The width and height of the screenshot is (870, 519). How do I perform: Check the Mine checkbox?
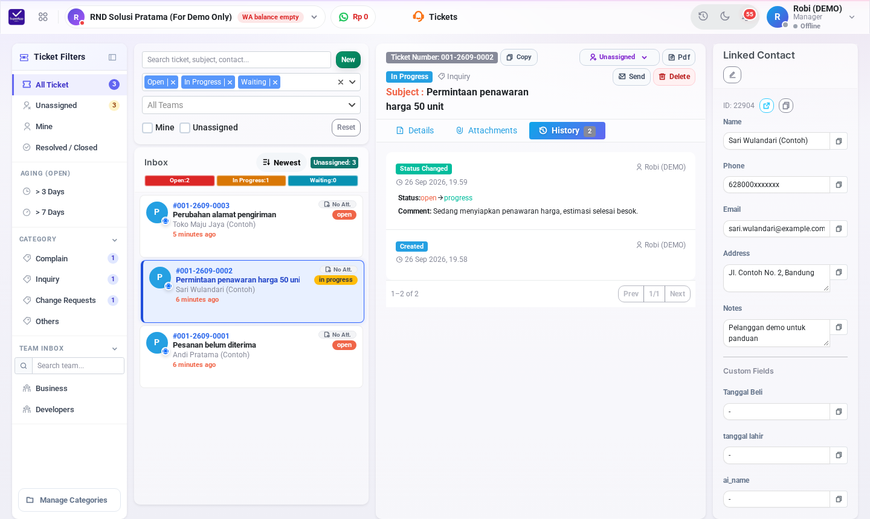(147, 128)
